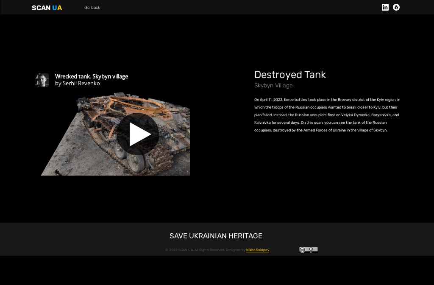The height and width of the screenshot is (285, 434).
Task: Click inside the embedded model viewer area
Action: pos(115,134)
